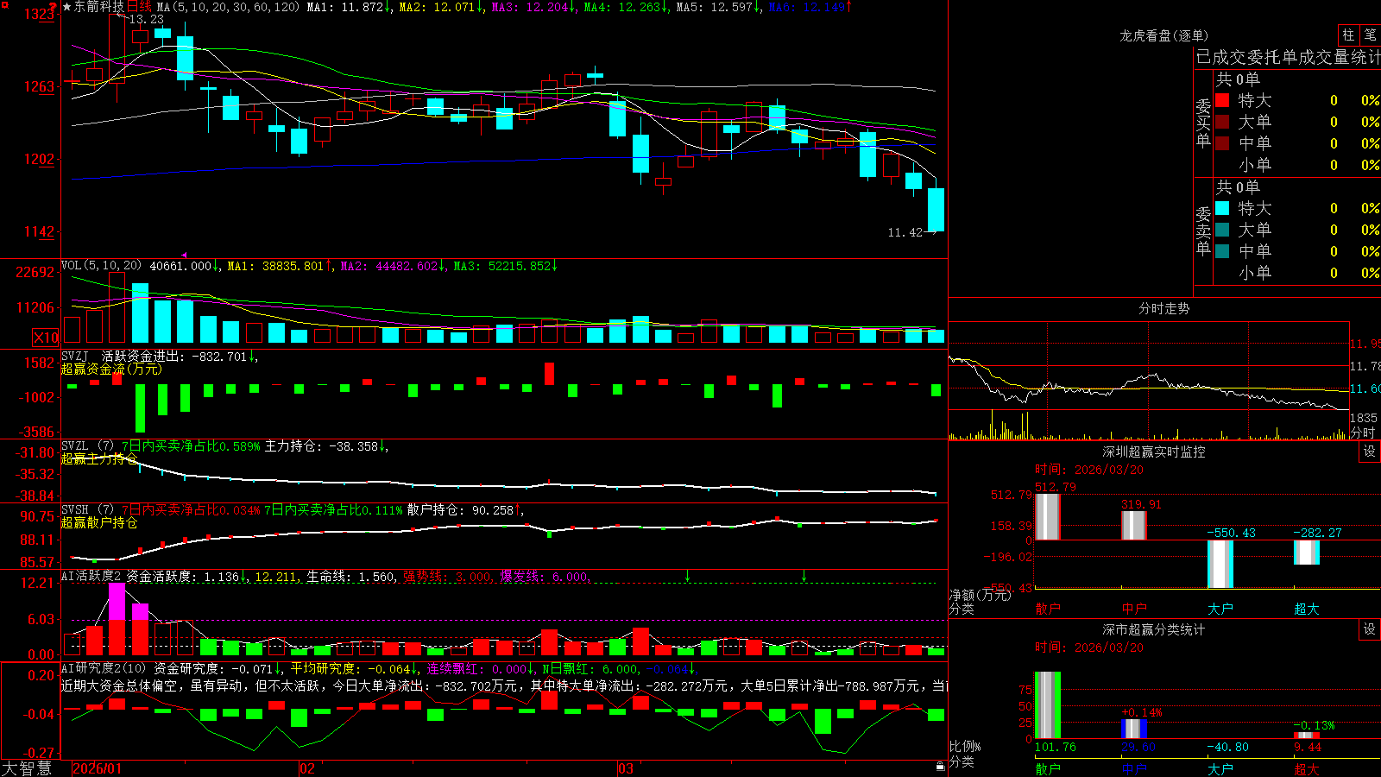Image resolution: width=1381 pixels, height=777 pixels.
Task: Click the 深圳超赢实时监控 panel title
Action: click(x=1154, y=452)
